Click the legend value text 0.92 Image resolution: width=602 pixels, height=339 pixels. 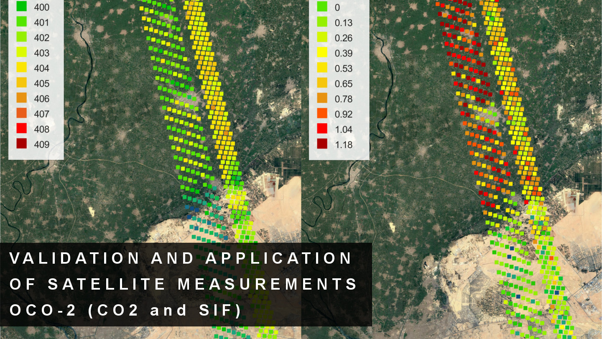(x=344, y=114)
